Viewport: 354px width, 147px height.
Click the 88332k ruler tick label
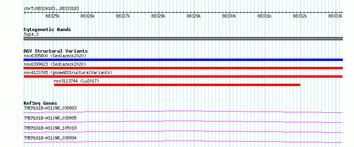(300, 16)
